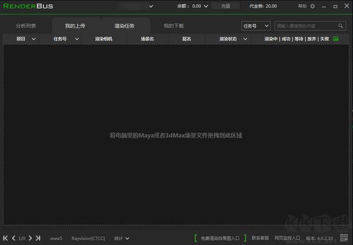This screenshot has width=353, height=245.
Task: Filter by 放弃 status
Action: pyautogui.click(x=312, y=39)
